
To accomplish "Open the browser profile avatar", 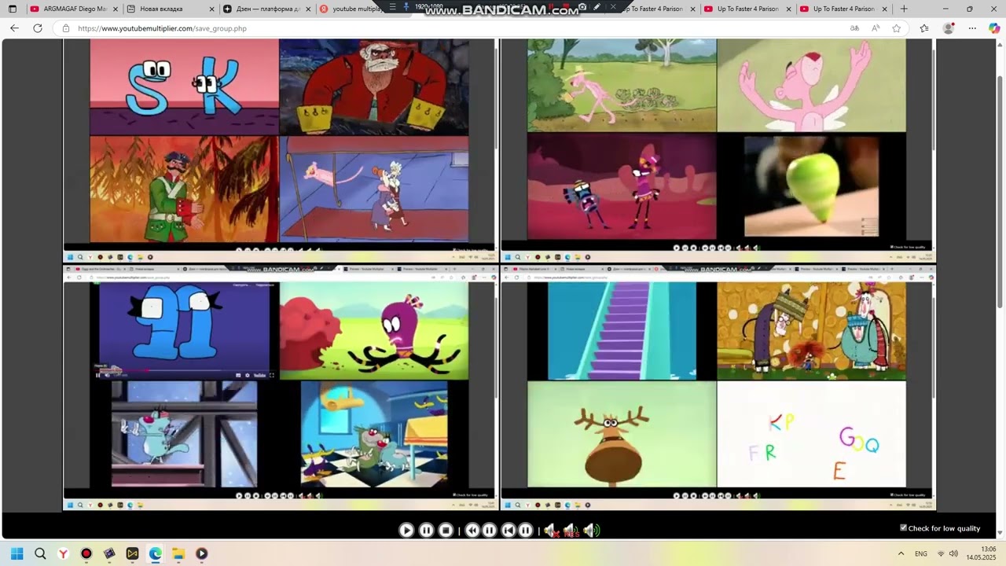I will (949, 28).
